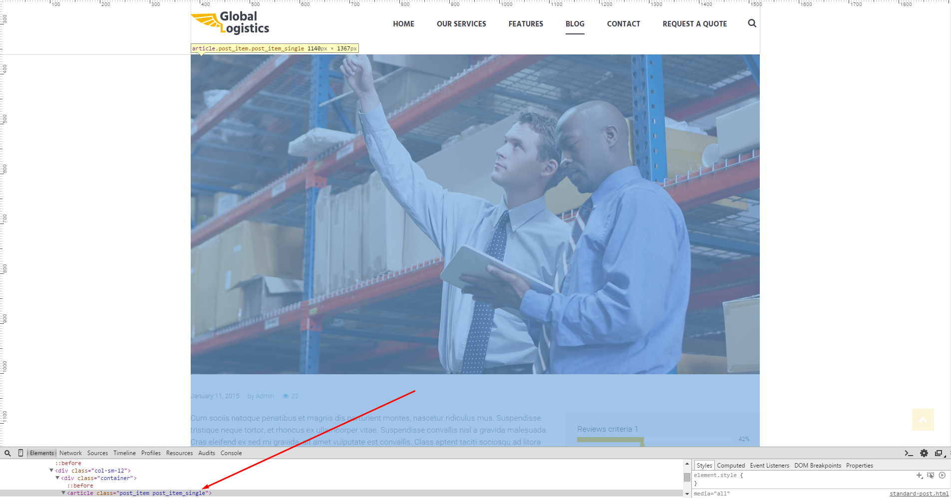Add new style rule plus icon
Image resolution: width=951 pixels, height=498 pixels.
(x=920, y=476)
